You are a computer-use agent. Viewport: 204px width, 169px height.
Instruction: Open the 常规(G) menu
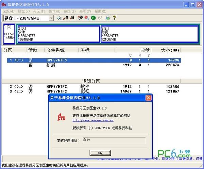(8, 11)
